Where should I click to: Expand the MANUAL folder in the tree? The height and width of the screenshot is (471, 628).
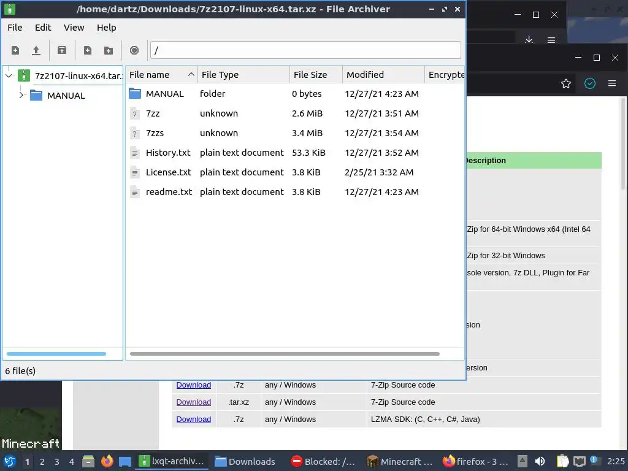click(21, 95)
